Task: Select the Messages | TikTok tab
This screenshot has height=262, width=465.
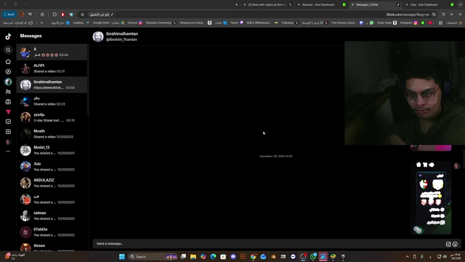Action: [375, 5]
